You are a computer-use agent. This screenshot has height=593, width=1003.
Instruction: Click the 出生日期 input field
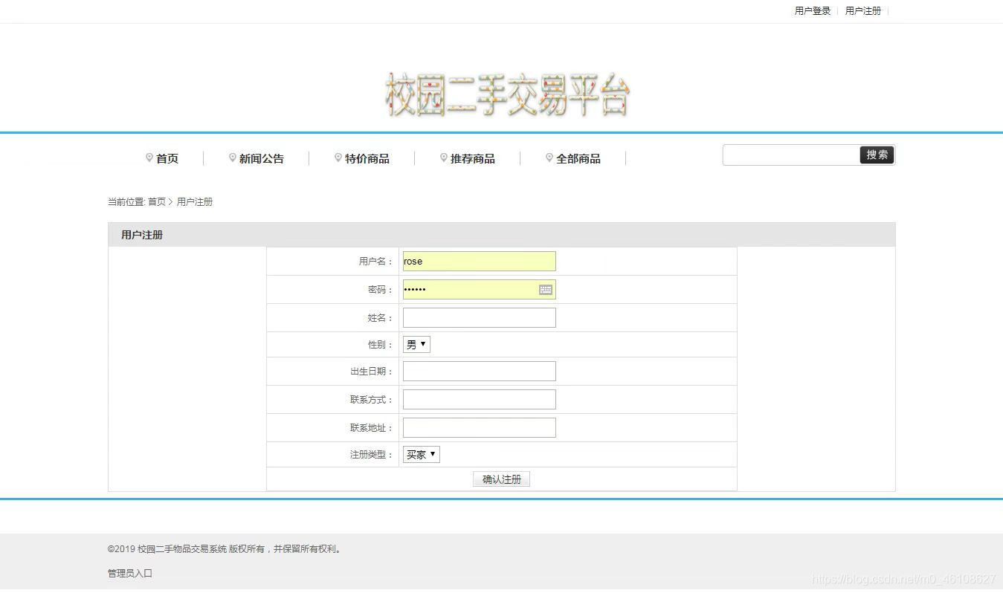pyautogui.click(x=480, y=372)
